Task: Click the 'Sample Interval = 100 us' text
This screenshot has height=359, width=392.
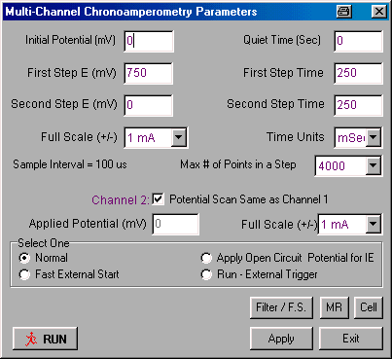Action: (70, 164)
